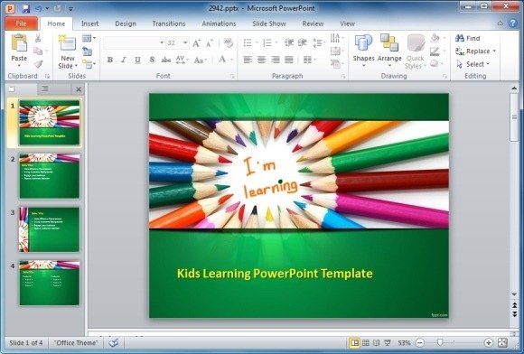Viewport: 524px width, 354px height.
Task: Start Slide Show from status bar icon
Action: [x=388, y=342]
